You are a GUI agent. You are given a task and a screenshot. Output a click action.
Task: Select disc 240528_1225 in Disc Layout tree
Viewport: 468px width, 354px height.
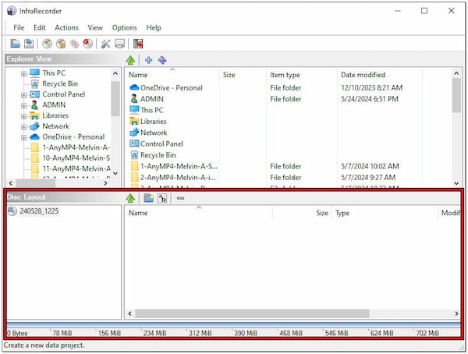pos(39,211)
